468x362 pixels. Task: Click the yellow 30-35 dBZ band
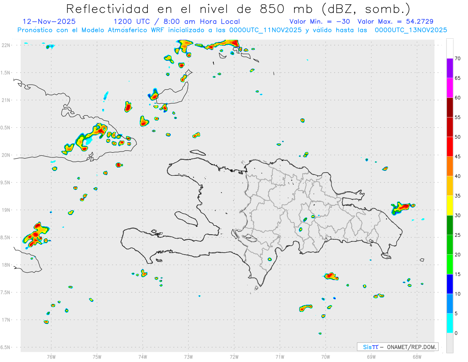[450, 205]
